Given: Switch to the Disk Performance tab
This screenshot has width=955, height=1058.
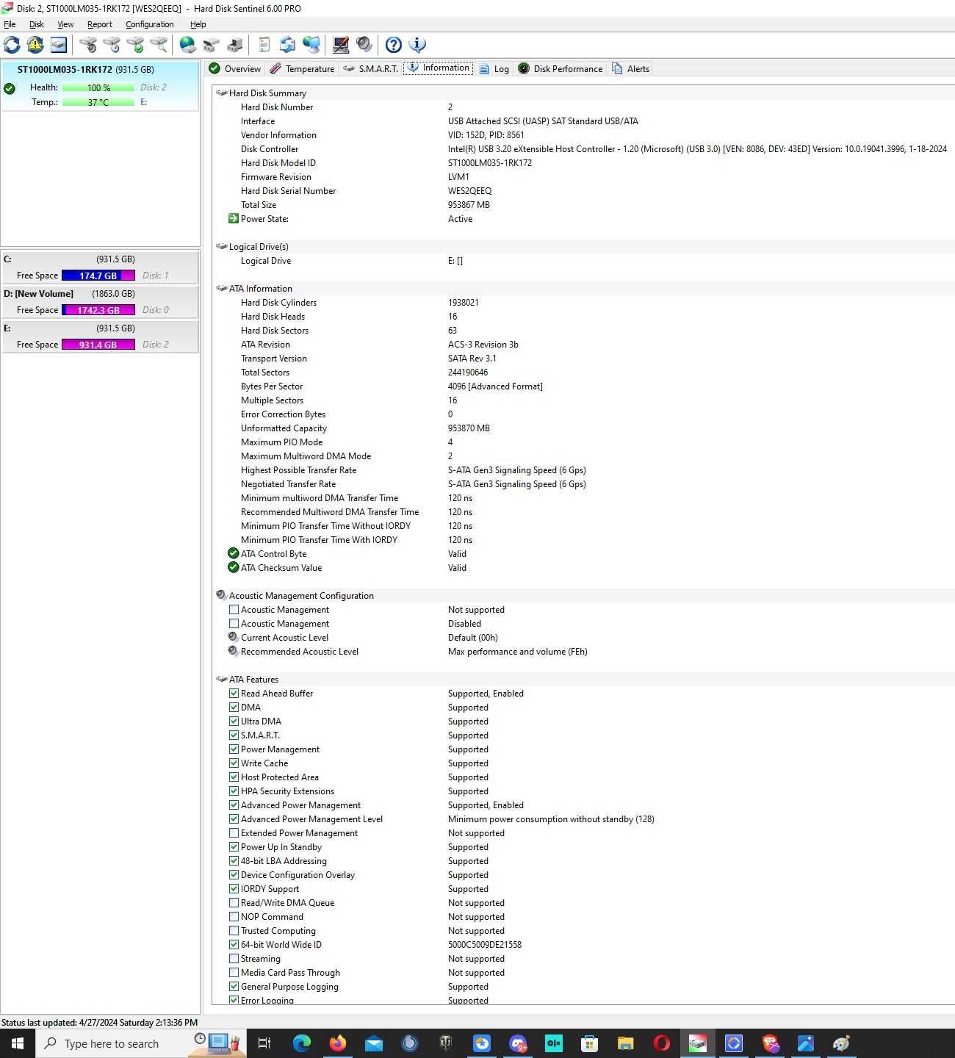Looking at the screenshot, I should coord(560,68).
